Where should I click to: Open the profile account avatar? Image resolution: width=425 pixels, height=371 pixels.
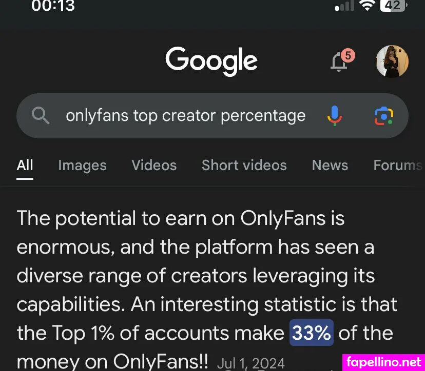[x=392, y=61]
